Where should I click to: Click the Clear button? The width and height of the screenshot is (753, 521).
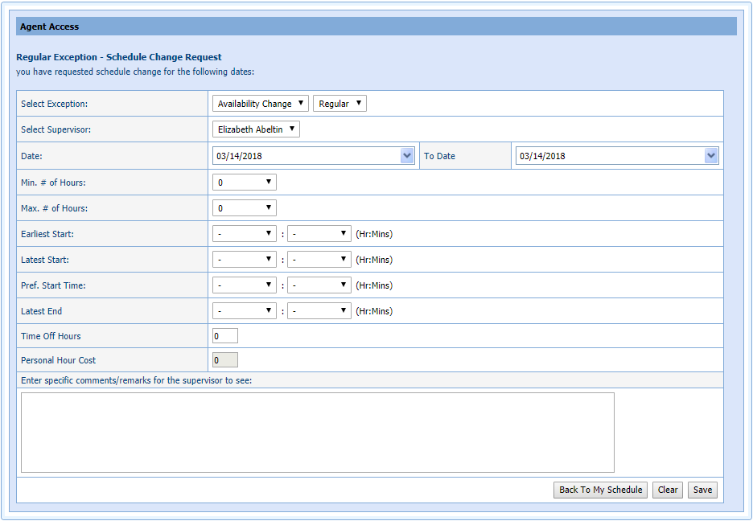[x=667, y=490]
